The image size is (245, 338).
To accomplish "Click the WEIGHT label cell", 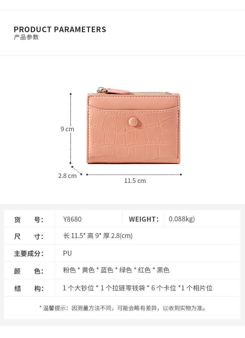I will pos(144,219).
